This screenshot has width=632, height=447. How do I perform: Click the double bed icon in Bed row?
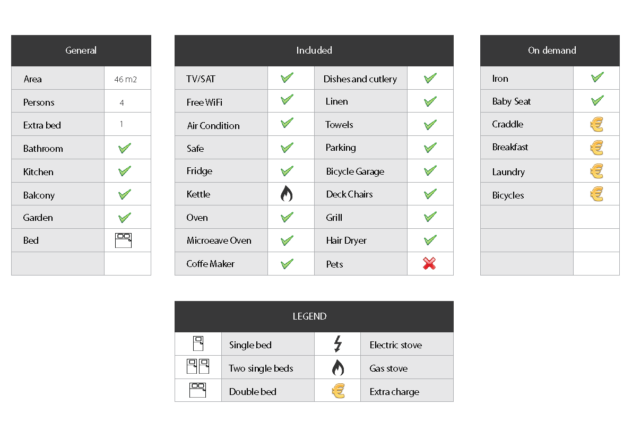(x=123, y=240)
